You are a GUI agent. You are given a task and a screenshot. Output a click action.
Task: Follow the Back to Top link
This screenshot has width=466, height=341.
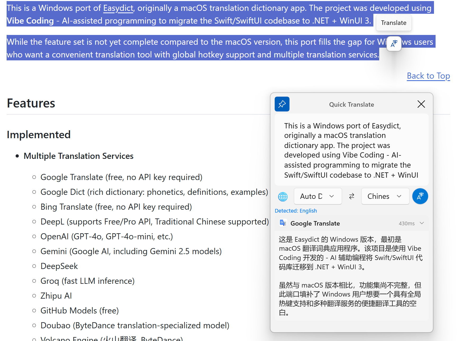point(428,76)
